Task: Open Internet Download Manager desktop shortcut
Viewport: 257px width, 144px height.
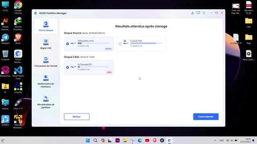Action: pyautogui.click(x=18, y=24)
